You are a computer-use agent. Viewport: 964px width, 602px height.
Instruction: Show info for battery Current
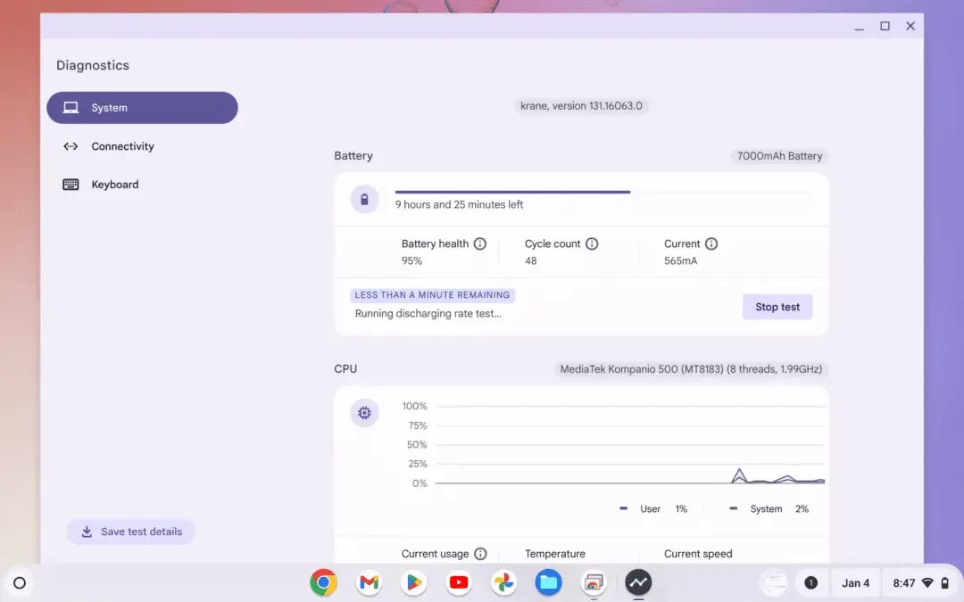pyautogui.click(x=711, y=243)
